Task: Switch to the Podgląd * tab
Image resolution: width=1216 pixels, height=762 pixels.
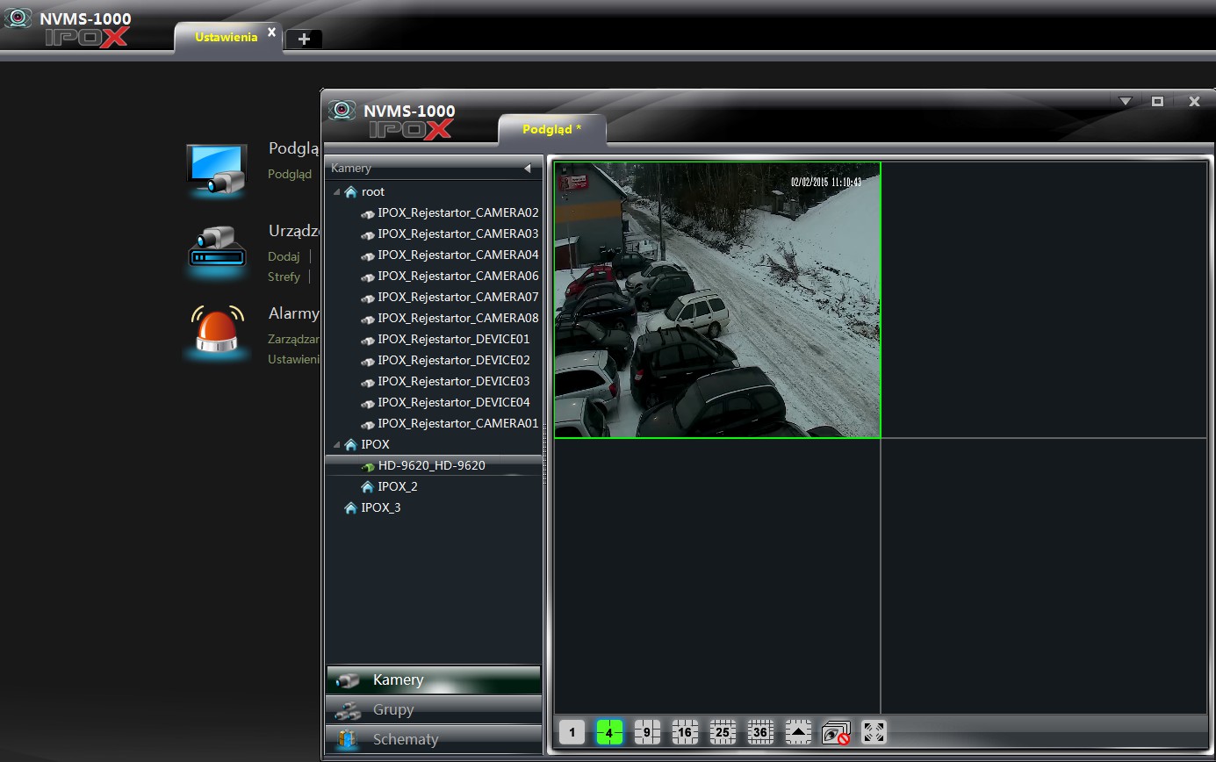Action: click(551, 129)
